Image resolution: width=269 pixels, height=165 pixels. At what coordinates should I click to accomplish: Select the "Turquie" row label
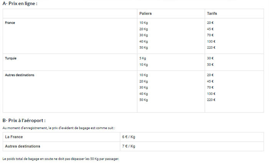pyautogui.click(x=11, y=58)
